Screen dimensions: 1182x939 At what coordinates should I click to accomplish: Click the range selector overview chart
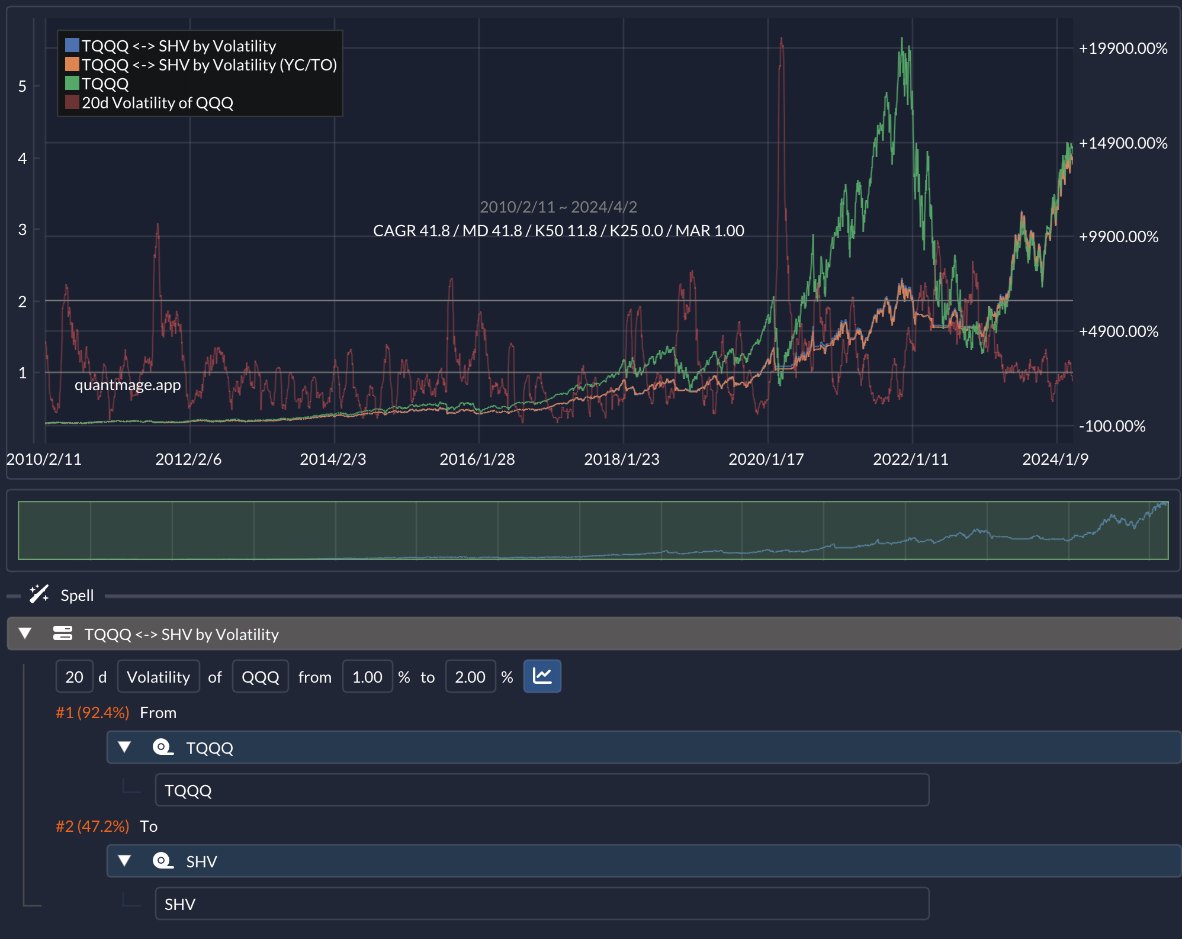[593, 530]
